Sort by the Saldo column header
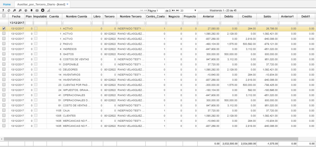 coord(267,16)
